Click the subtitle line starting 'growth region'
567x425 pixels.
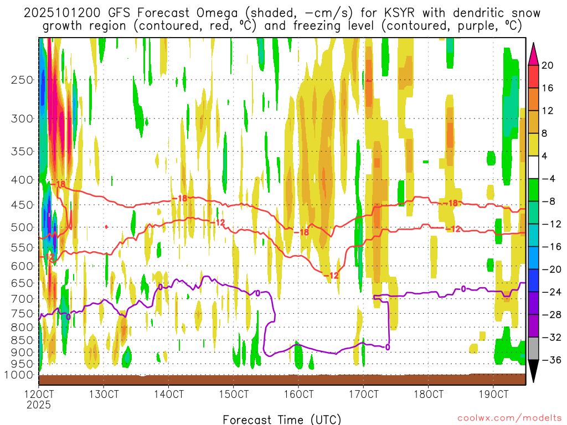click(282, 26)
